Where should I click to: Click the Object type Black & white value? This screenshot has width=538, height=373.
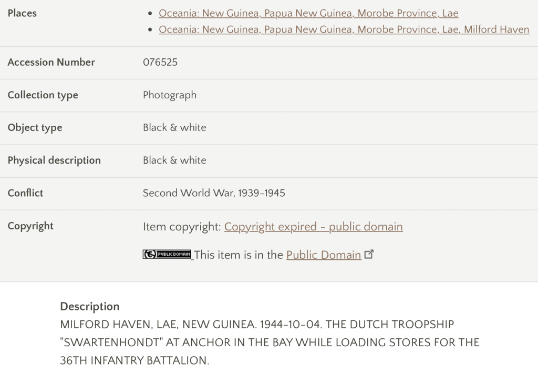pyautogui.click(x=174, y=127)
